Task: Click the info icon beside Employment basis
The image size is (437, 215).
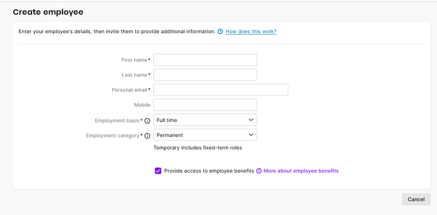Action: pos(147,121)
